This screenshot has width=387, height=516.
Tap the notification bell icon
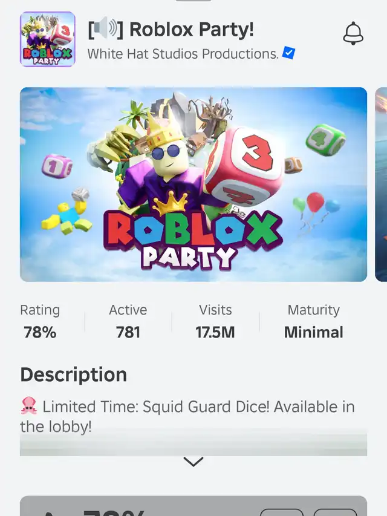click(x=353, y=33)
